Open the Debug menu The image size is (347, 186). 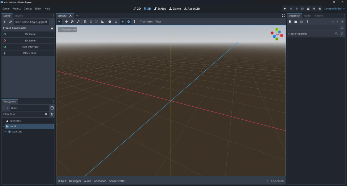(x=27, y=9)
